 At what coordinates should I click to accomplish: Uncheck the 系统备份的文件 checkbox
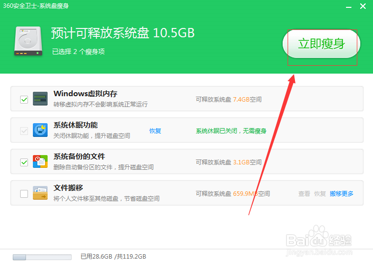(x=24, y=162)
